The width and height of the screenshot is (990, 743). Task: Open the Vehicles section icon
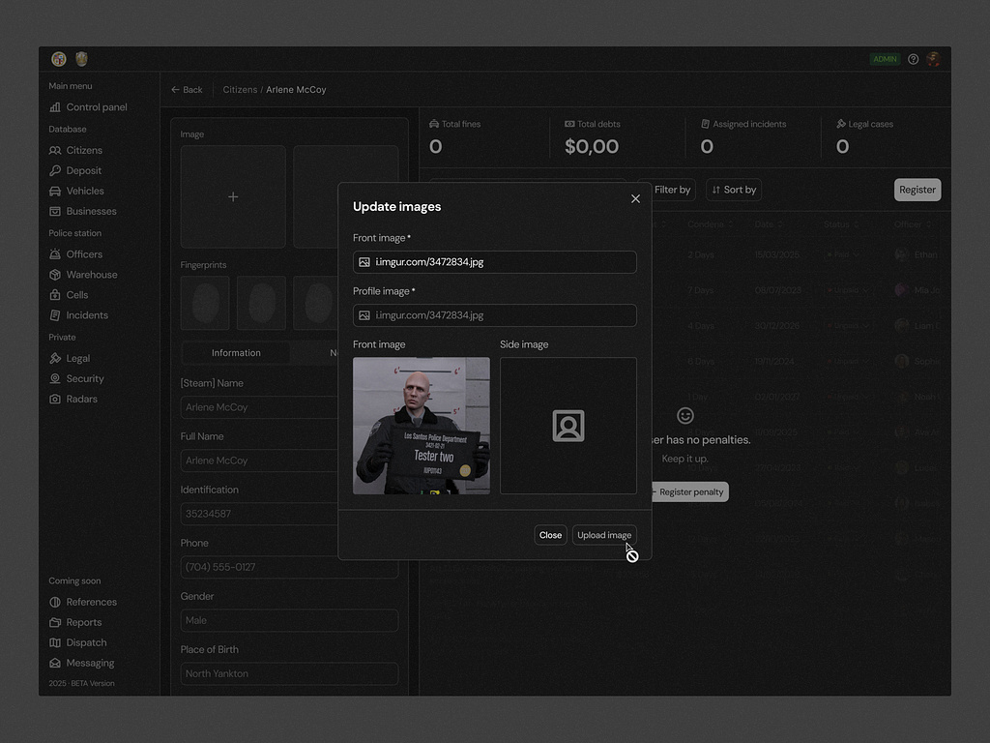click(x=57, y=191)
